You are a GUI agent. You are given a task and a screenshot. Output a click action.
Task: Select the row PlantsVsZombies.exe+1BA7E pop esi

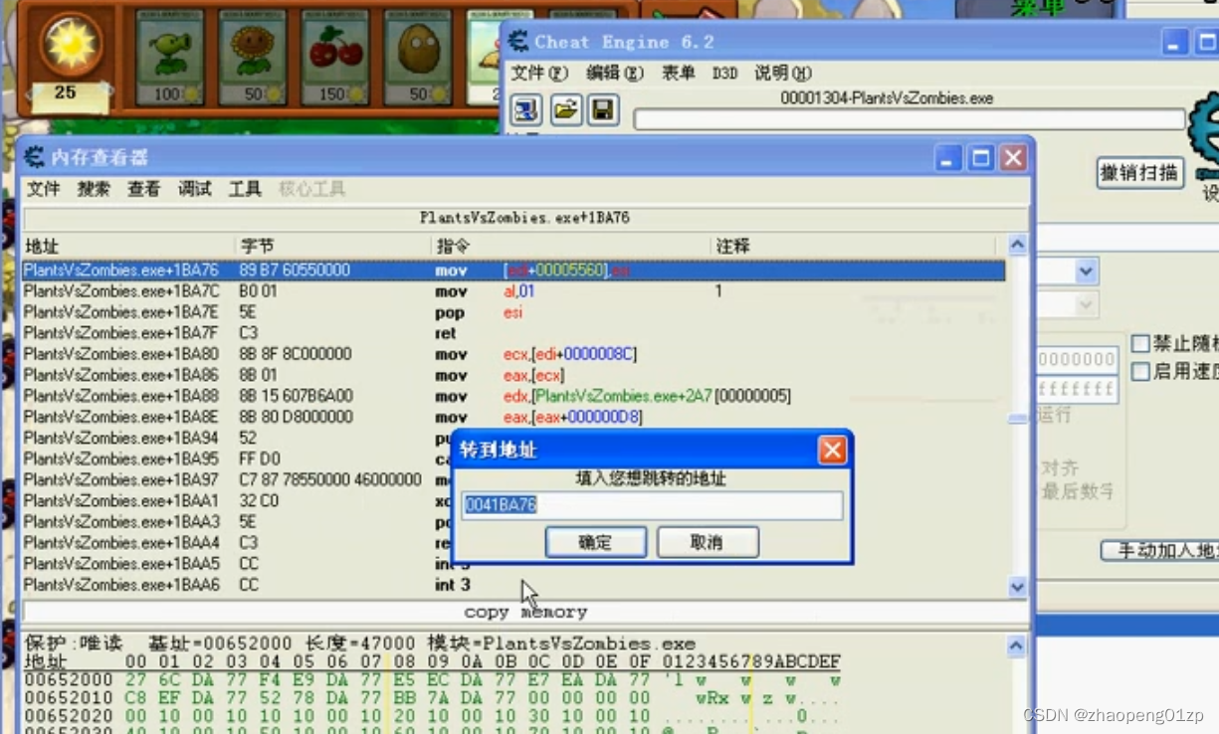(x=513, y=312)
